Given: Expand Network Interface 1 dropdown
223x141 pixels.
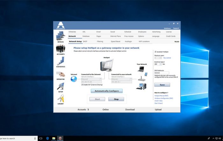Looking at the screenshot, I should click(101, 79).
